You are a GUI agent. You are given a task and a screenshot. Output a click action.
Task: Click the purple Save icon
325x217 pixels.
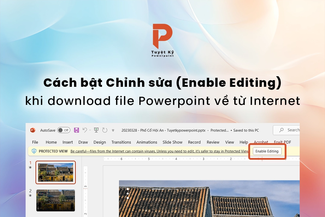[x=76, y=130]
